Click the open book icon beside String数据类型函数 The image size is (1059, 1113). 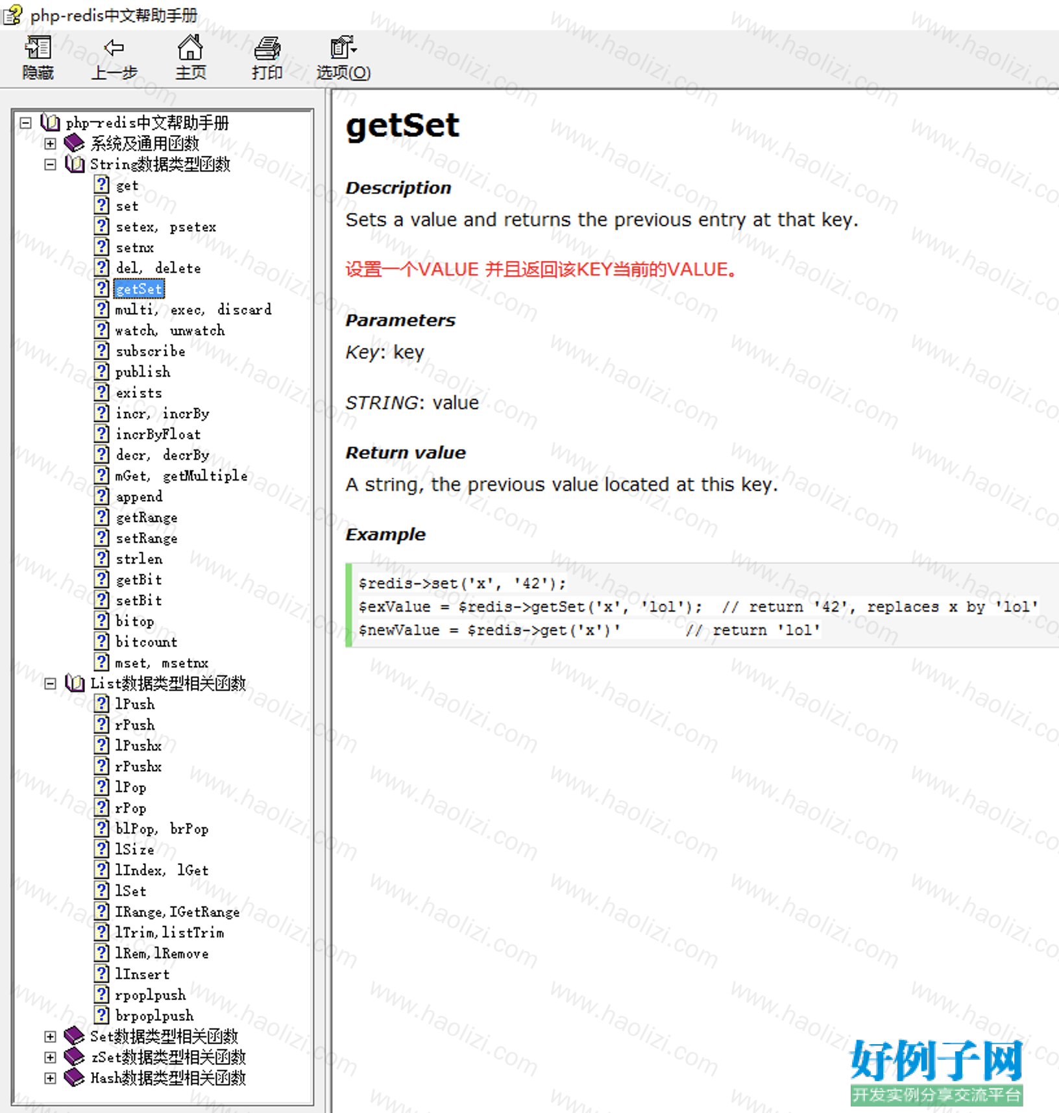[x=75, y=164]
